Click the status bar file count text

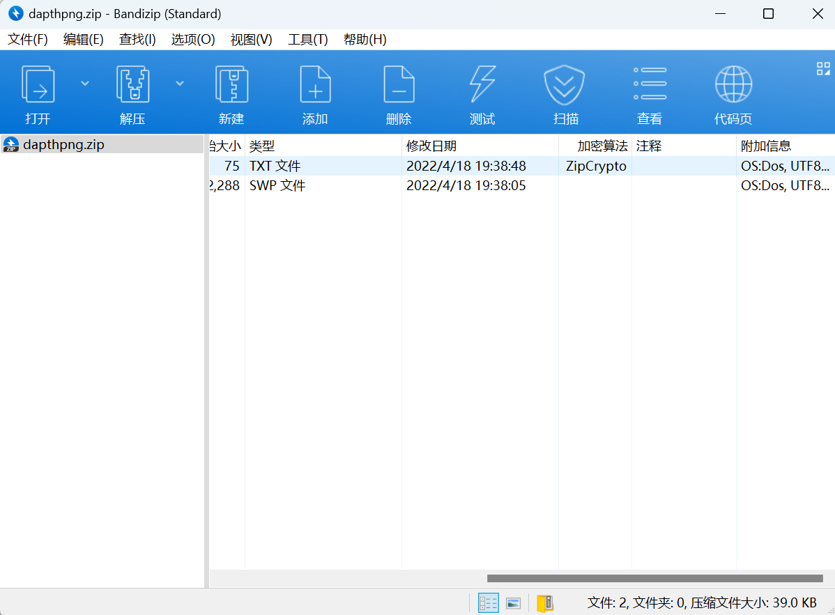(702, 602)
